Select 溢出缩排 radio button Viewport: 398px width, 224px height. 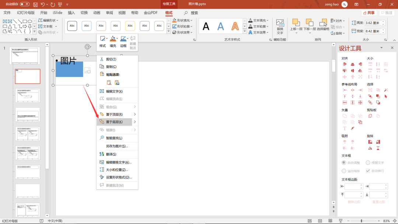(344, 171)
